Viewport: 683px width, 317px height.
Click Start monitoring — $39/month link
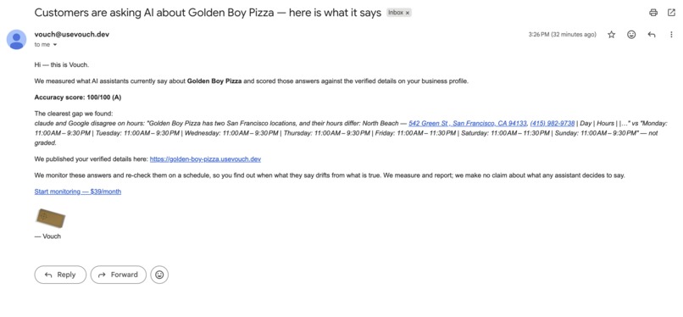click(78, 192)
